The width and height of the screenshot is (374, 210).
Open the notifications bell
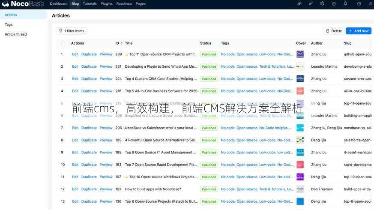(345, 3)
